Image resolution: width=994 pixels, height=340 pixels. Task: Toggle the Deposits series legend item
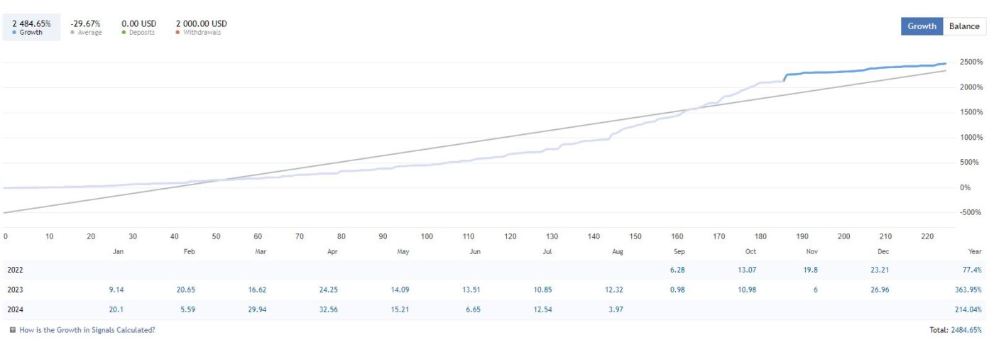(138, 28)
